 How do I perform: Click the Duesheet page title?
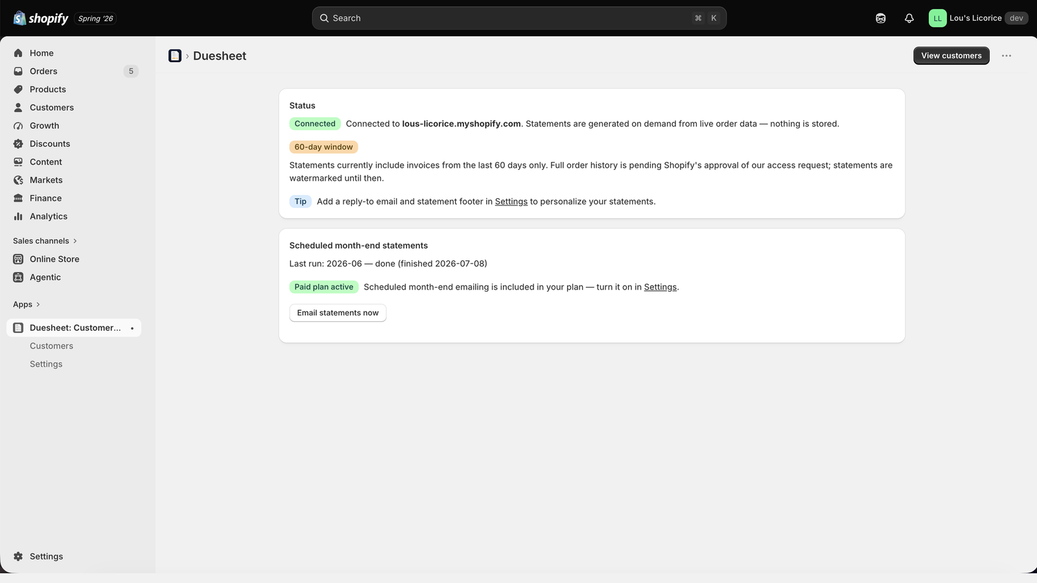[220, 56]
